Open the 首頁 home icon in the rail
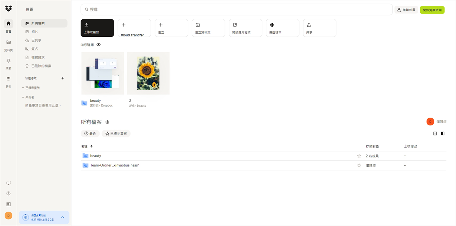This screenshot has width=456, height=226. tap(8, 24)
